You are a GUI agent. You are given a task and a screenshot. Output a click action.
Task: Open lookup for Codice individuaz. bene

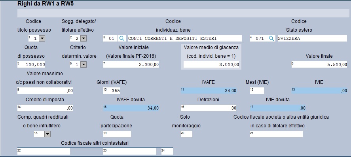[x=122, y=38]
